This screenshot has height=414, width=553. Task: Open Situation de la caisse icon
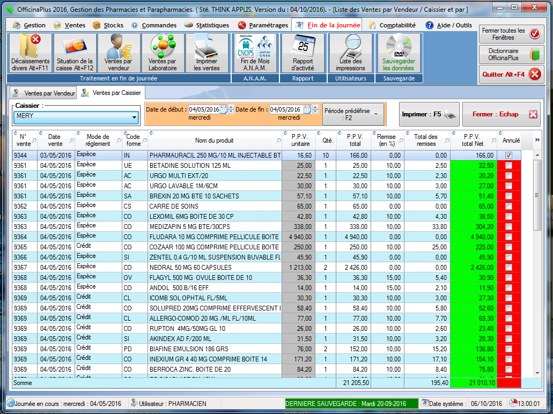(x=75, y=53)
